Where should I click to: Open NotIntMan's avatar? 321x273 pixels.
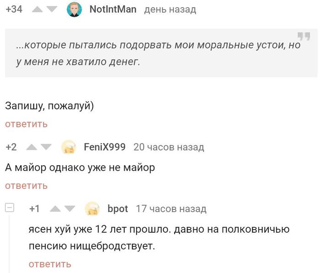point(74,9)
